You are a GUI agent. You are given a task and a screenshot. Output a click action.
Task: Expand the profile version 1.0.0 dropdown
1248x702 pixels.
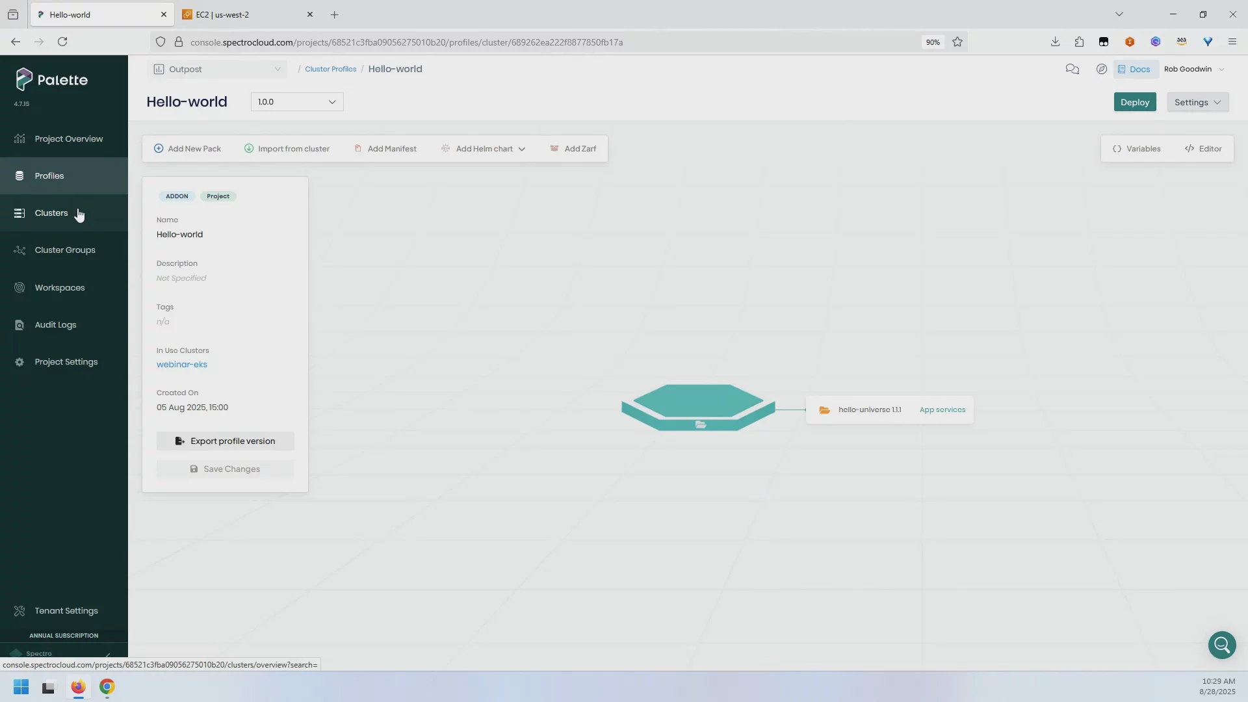296,102
